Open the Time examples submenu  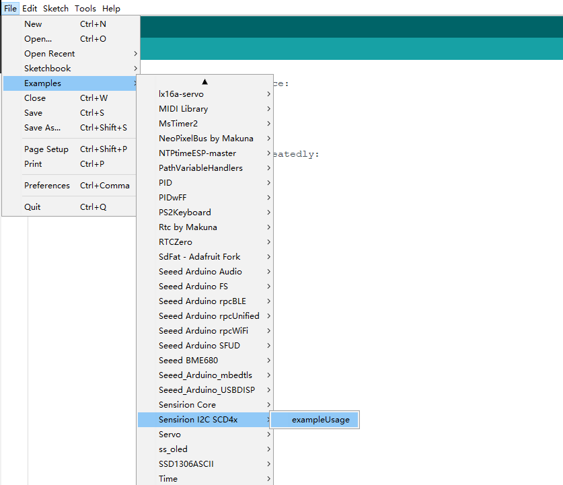[x=205, y=478]
